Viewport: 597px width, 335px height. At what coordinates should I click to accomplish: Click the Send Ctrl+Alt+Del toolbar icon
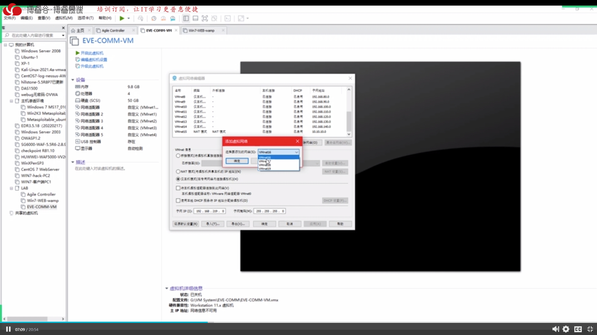[141, 18]
